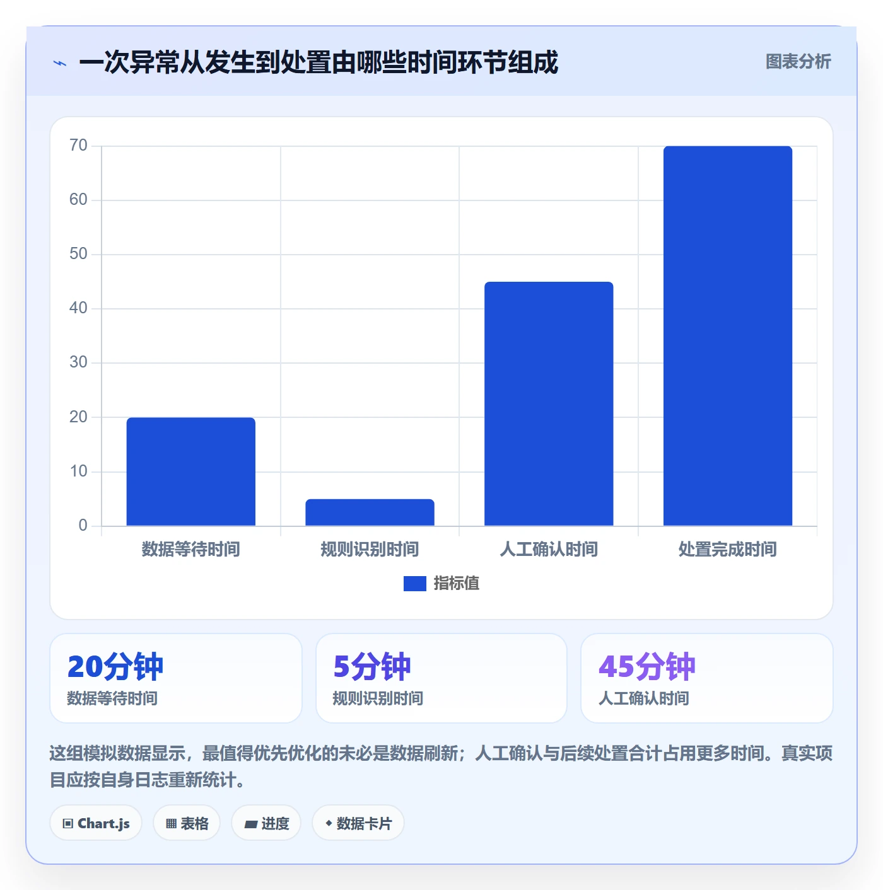Click the title 一次异常从发生到处置由哪些时间环节组成
The width and height of the screenshot is (883, 890).
click(x=319, y=63)
